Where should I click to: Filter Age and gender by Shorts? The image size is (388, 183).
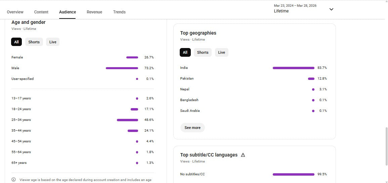tap(34, 42)
